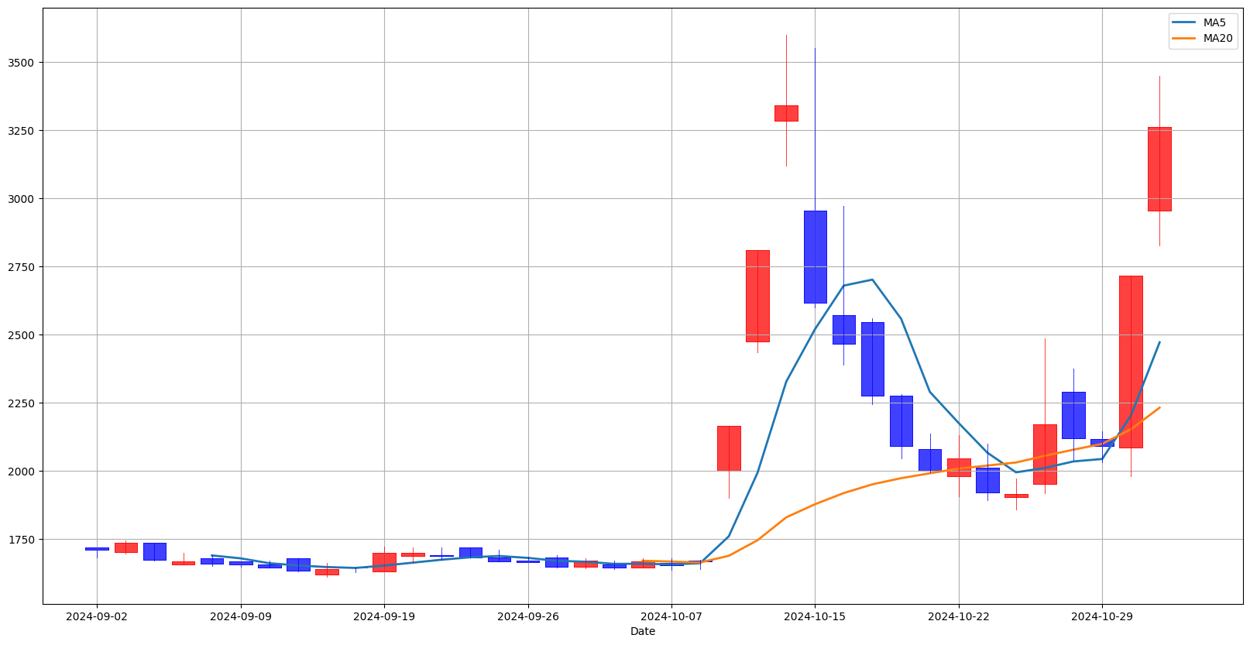This screenshot has height=645, width=1250.
Task: Click the tall red candle between 2100 and 2700
Action: pos(1131,362)
